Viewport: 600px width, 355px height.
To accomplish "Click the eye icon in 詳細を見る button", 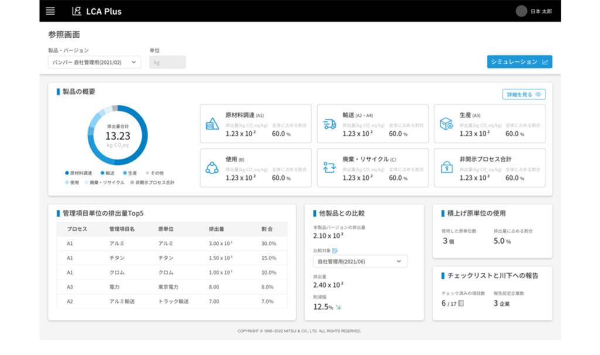I will (537, 94).
